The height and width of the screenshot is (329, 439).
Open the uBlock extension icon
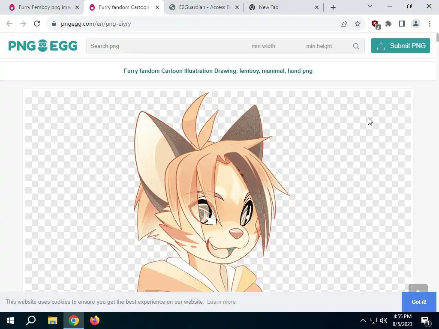click(376, 24)
